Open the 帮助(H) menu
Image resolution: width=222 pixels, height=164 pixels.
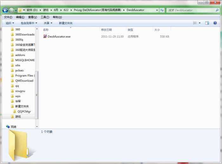[57, 17]
